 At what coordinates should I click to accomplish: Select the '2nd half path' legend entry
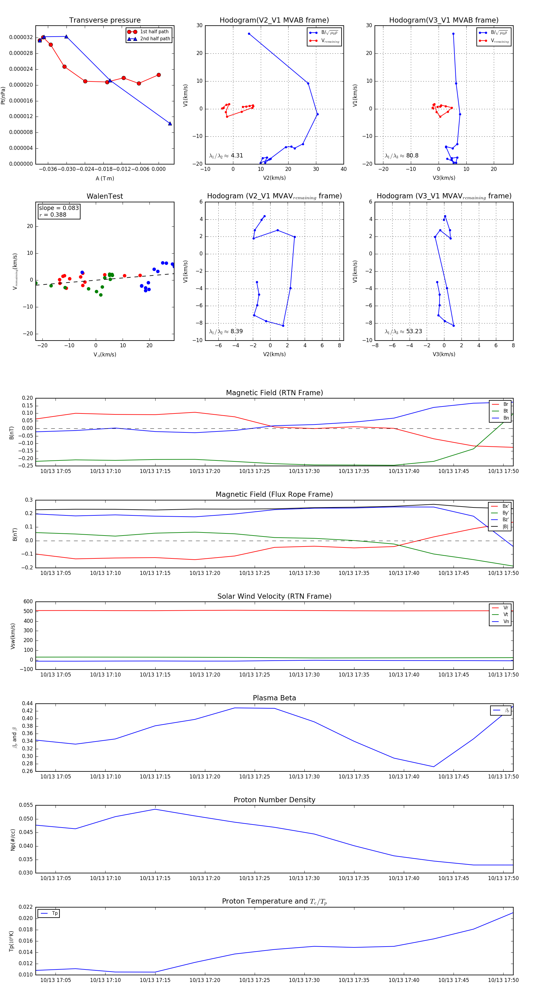(149, 39)
